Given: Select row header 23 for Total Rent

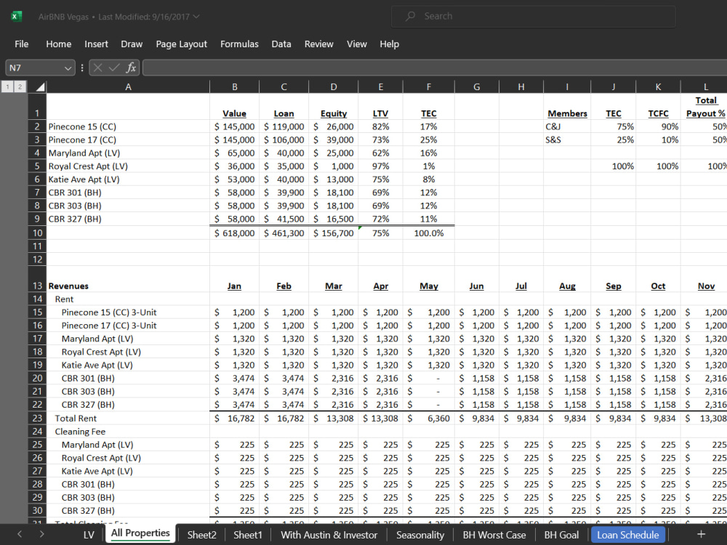Looking at the screenshot, I should click(36, 418).
